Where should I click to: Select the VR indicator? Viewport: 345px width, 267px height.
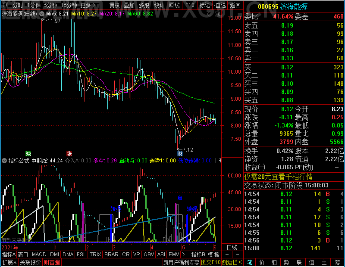(136, 255)
